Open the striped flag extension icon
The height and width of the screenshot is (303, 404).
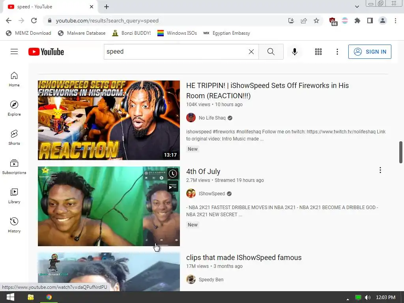pos(345,21)
